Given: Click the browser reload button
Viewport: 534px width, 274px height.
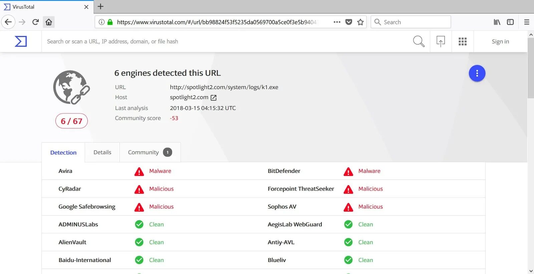Looking at the screenshot, I should 35,22.
